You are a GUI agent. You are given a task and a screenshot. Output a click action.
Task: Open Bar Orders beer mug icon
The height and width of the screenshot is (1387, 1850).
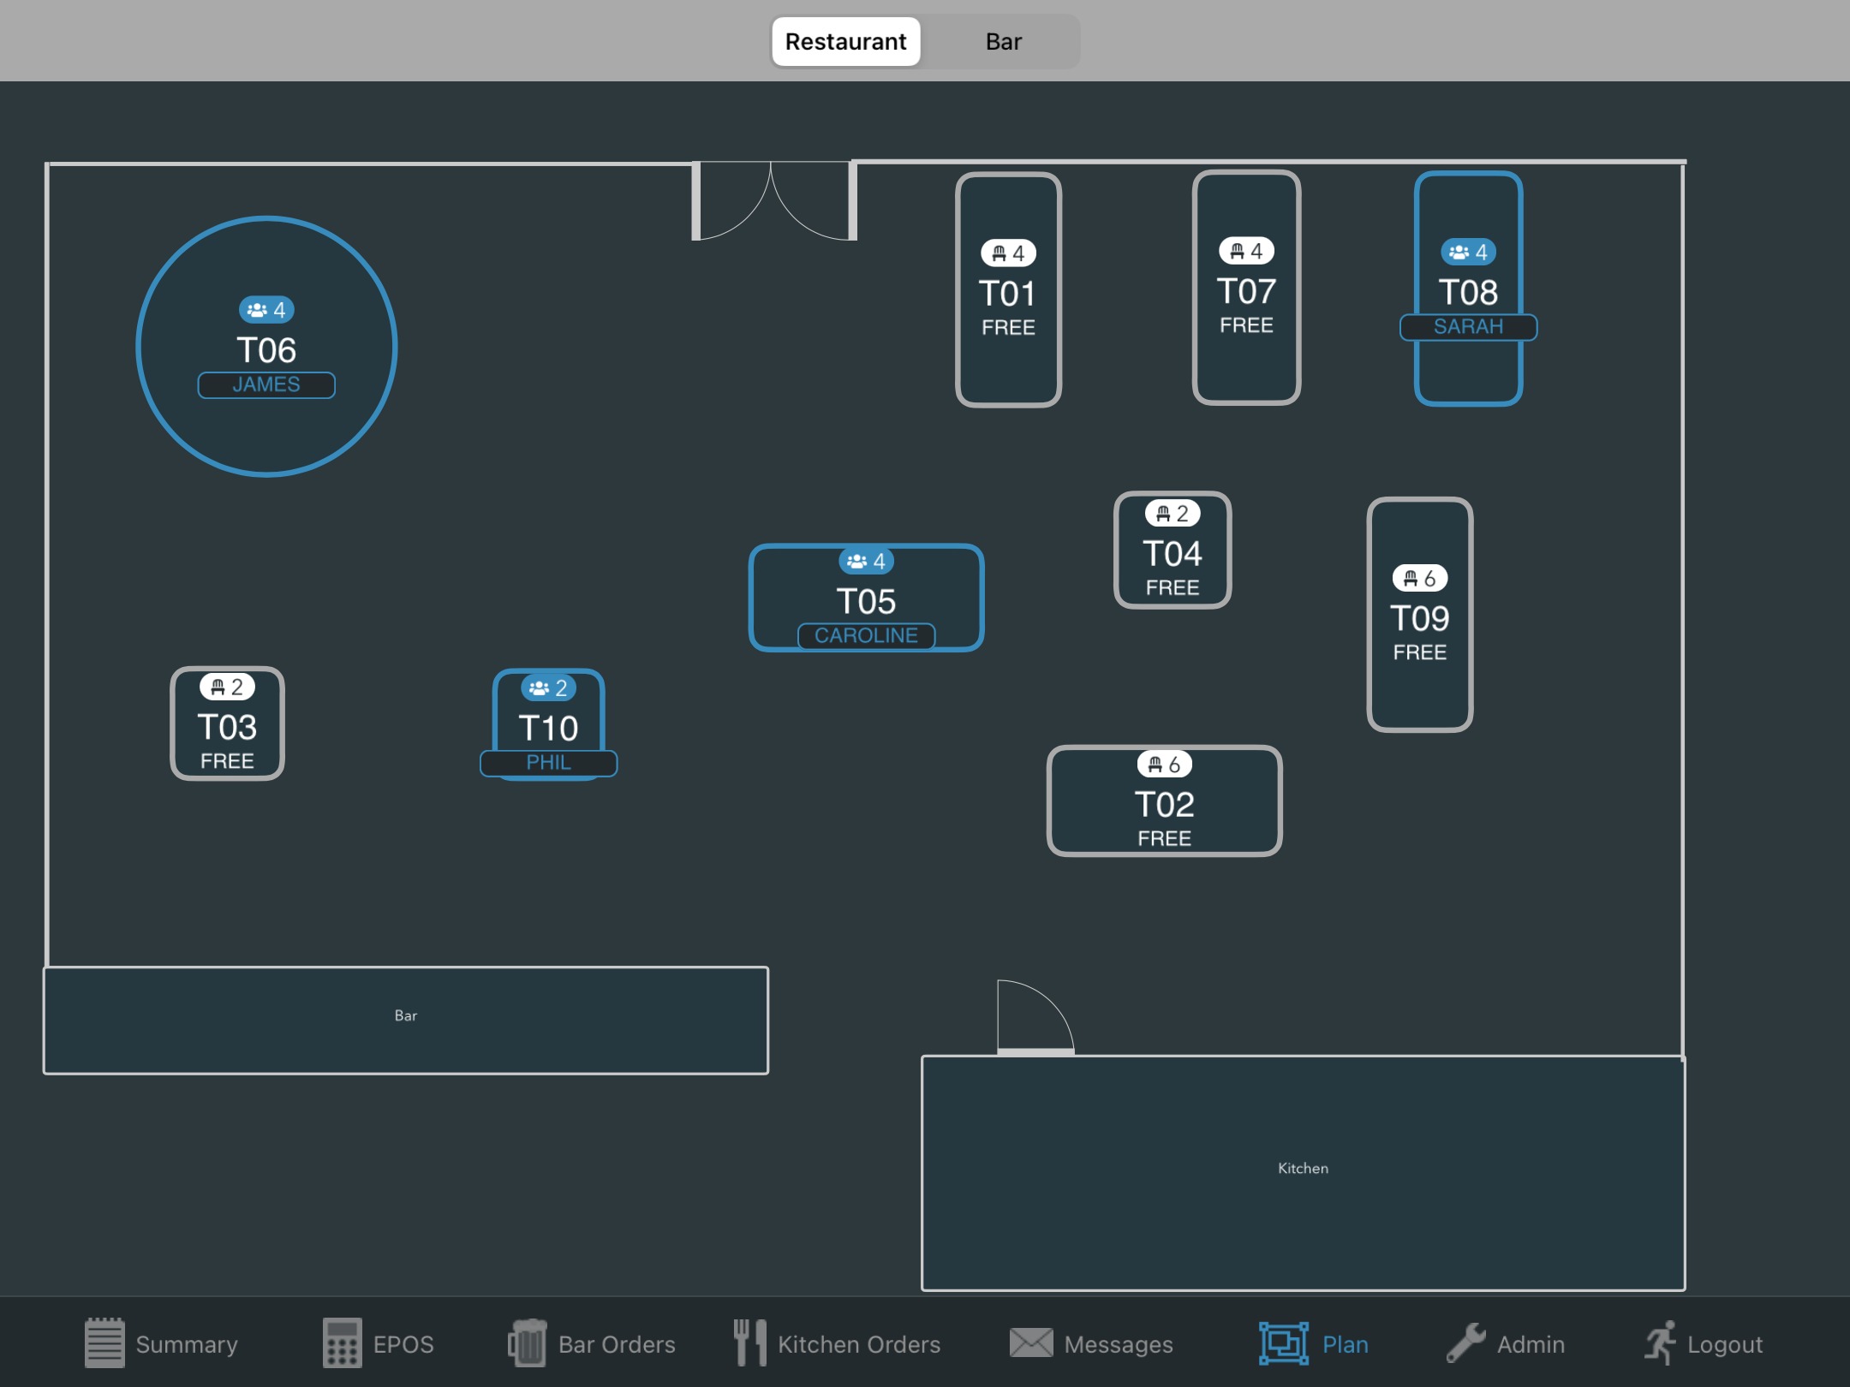[x=527, y=1342]
